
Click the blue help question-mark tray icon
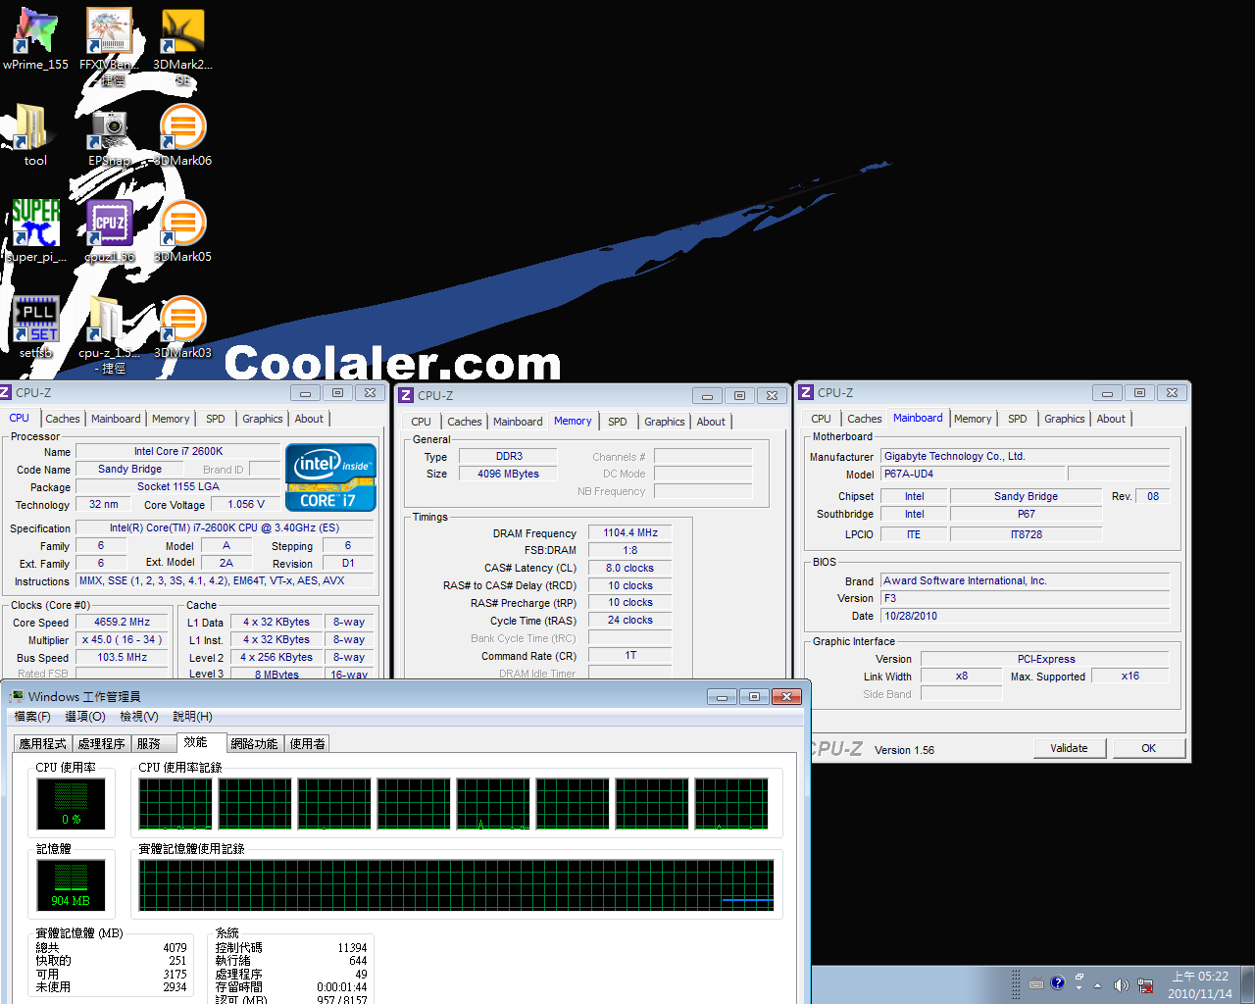tap(1057, 983)
